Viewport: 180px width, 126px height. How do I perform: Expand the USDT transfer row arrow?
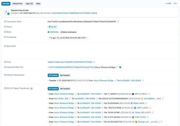pos(48,113)
